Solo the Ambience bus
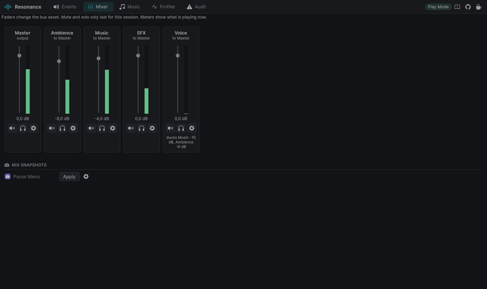This screenshot has height=289, width=487. tap(62, 128)
